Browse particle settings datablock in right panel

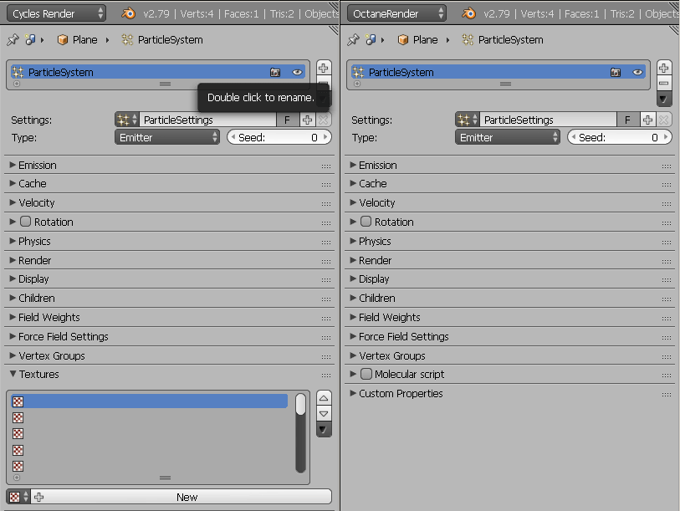pos(468,120)
